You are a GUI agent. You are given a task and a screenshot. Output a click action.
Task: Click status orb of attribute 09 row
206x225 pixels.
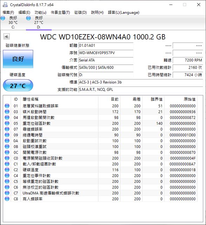pos(7,135)
